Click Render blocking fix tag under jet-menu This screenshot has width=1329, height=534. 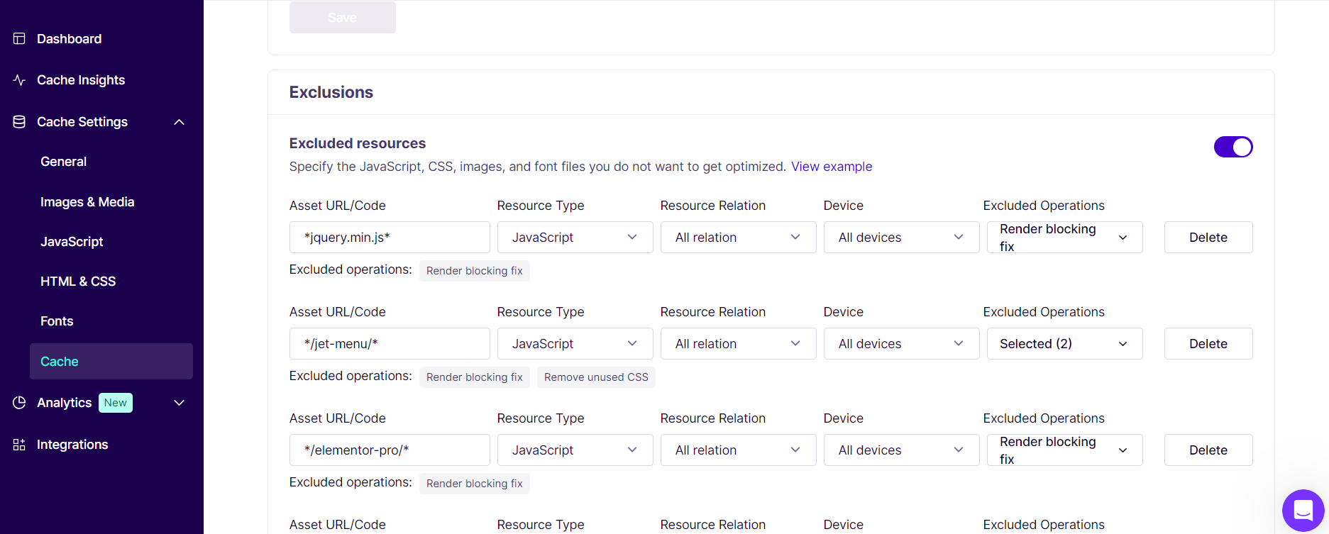[475, 377]
